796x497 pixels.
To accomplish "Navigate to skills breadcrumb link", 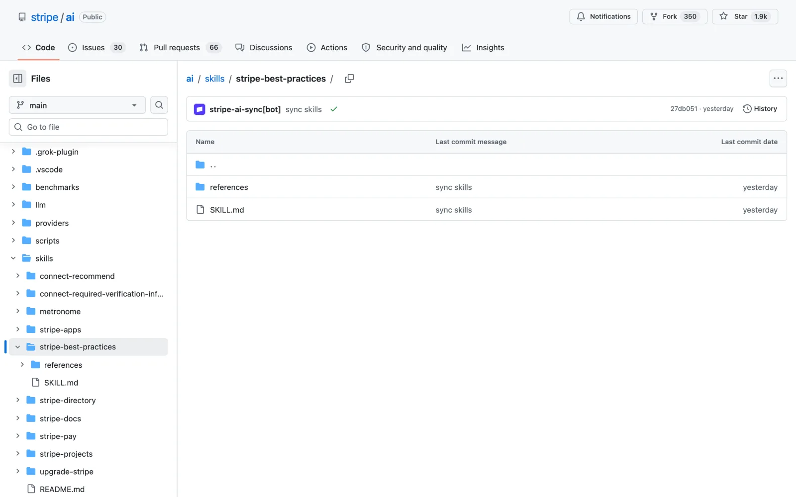I will click(x=214, y=79).
